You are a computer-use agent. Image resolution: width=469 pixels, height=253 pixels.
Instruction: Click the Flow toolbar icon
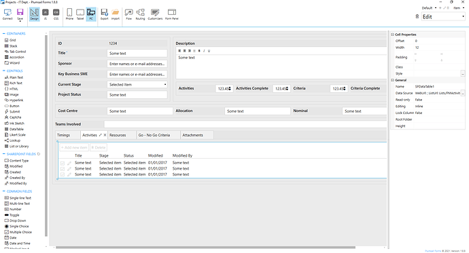(129, 12)
